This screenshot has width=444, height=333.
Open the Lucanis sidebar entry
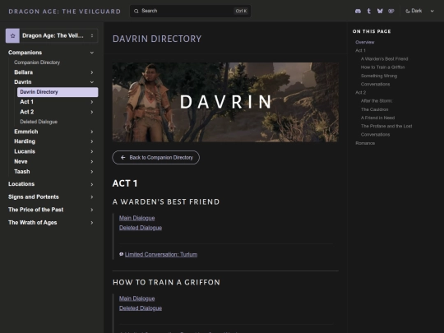25,151
